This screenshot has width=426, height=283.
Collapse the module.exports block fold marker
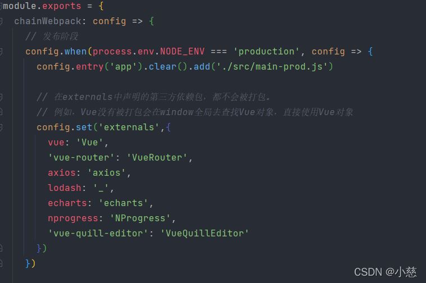click(x=1, y=6)
